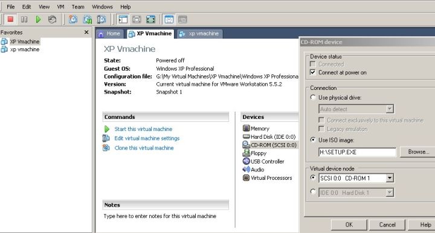
Task: Open the Team menu
Action: tap(78, 7)
